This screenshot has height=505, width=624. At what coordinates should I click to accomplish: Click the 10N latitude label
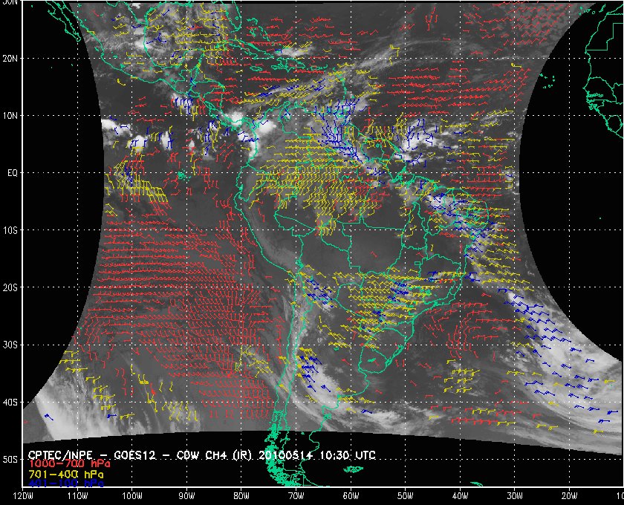click(10, 116)
